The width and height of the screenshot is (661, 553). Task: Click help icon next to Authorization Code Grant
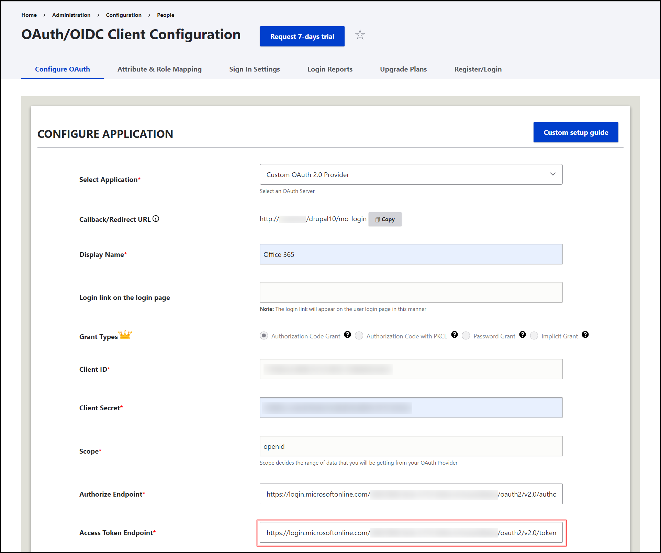347,335
